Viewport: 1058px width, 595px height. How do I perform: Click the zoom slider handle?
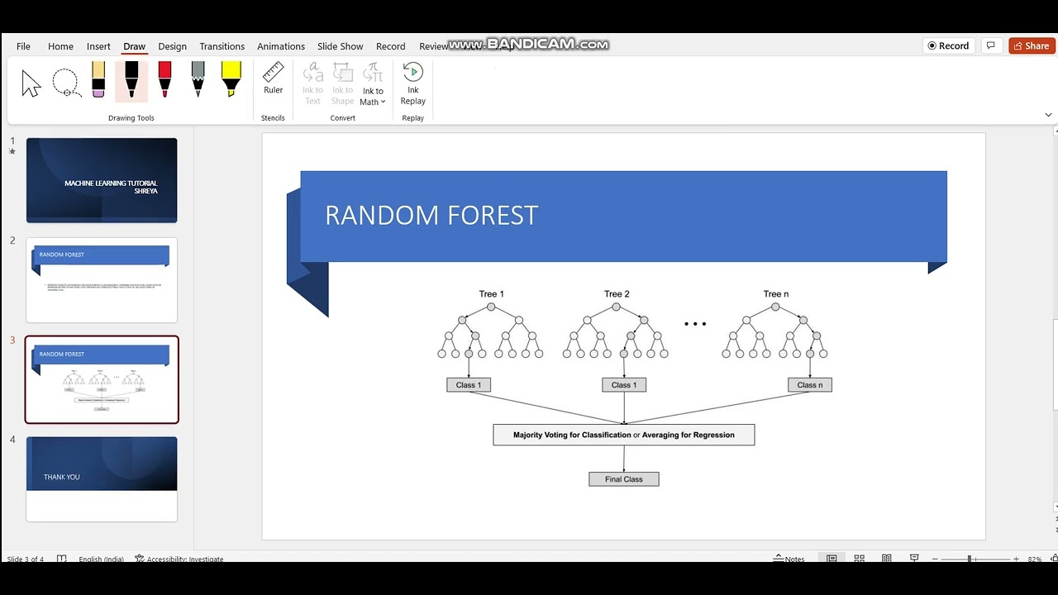coord(970,559)
